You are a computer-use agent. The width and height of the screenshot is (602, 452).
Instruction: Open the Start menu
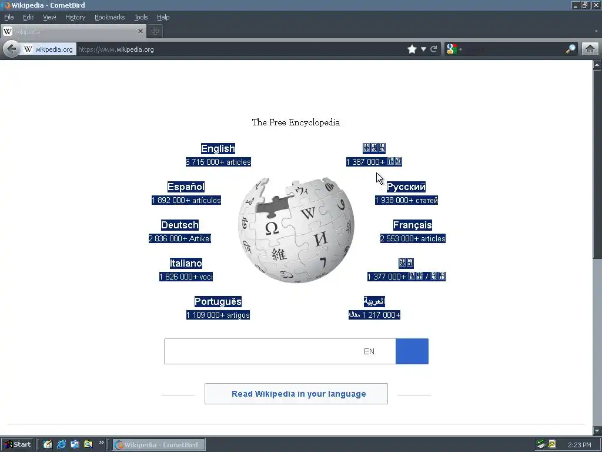[x=17, y=445]
